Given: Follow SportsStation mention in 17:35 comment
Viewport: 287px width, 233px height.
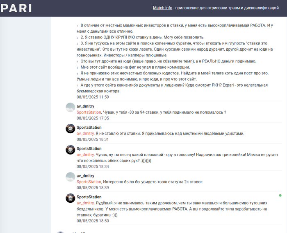Looking at the screenshot, I should tap(89, 112).
